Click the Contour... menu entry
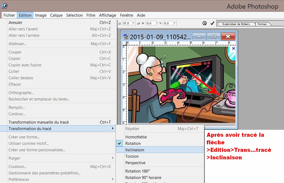The height and width of the screenshot is (183, 284). [x=58, y=114]
